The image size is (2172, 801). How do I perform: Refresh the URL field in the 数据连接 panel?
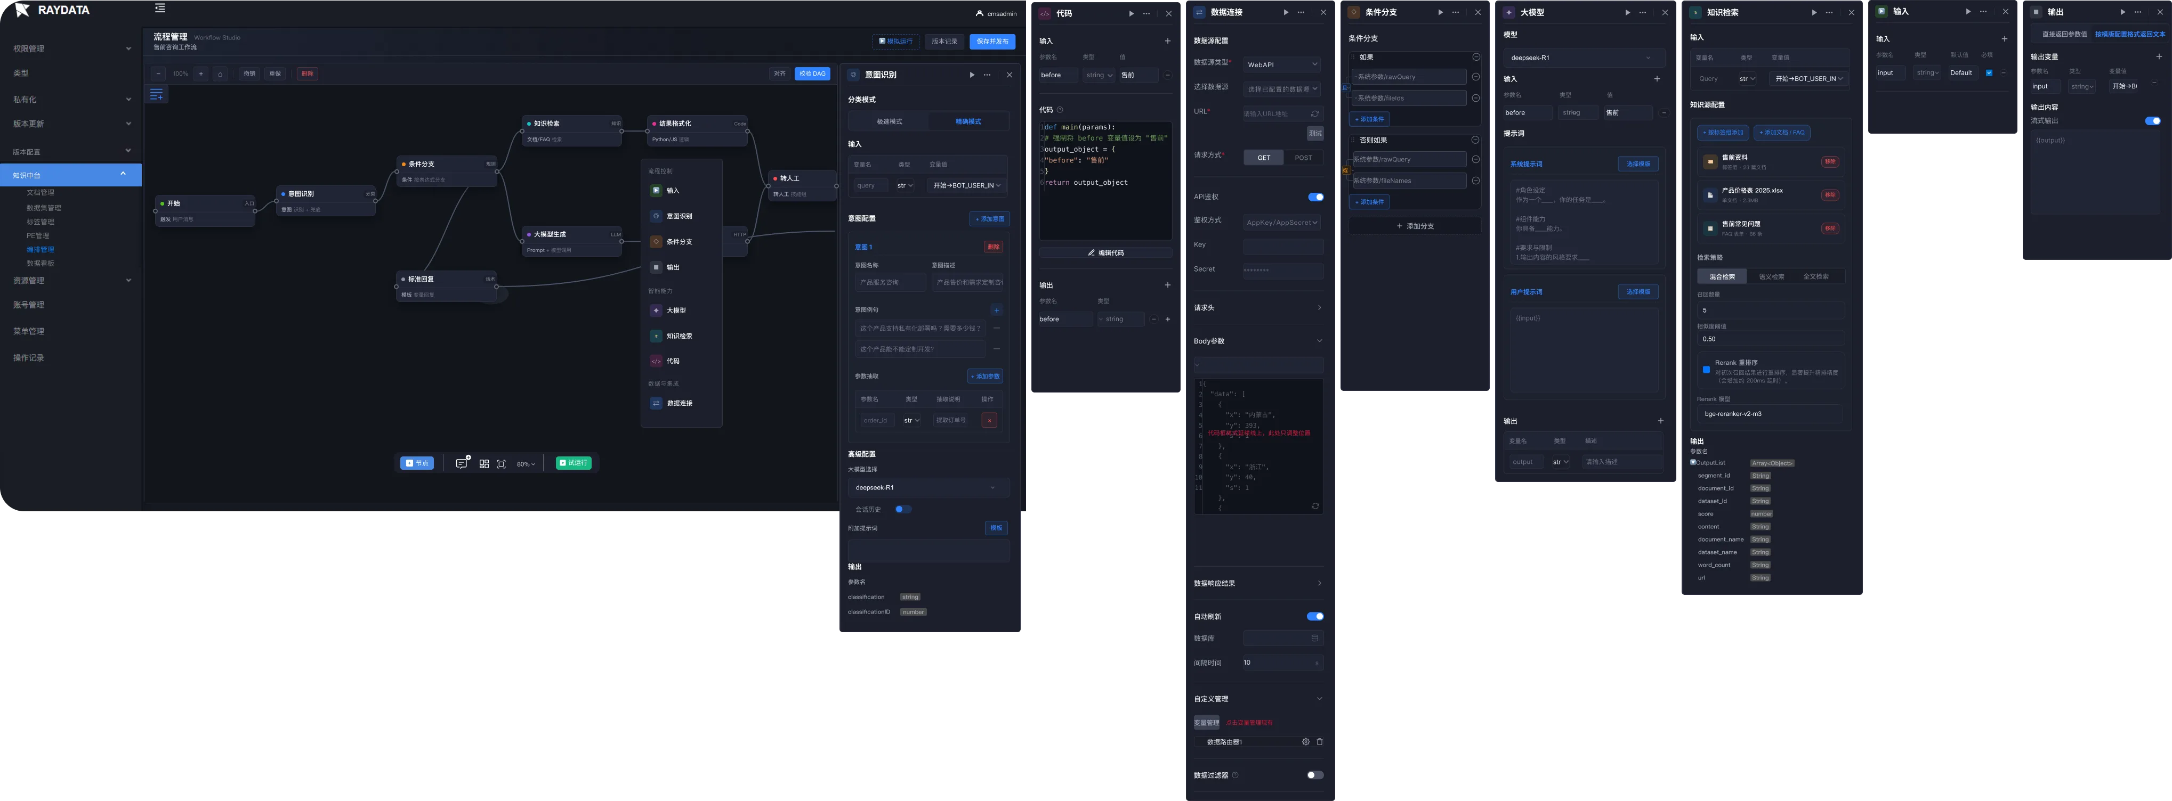[x=1314, y=114]
